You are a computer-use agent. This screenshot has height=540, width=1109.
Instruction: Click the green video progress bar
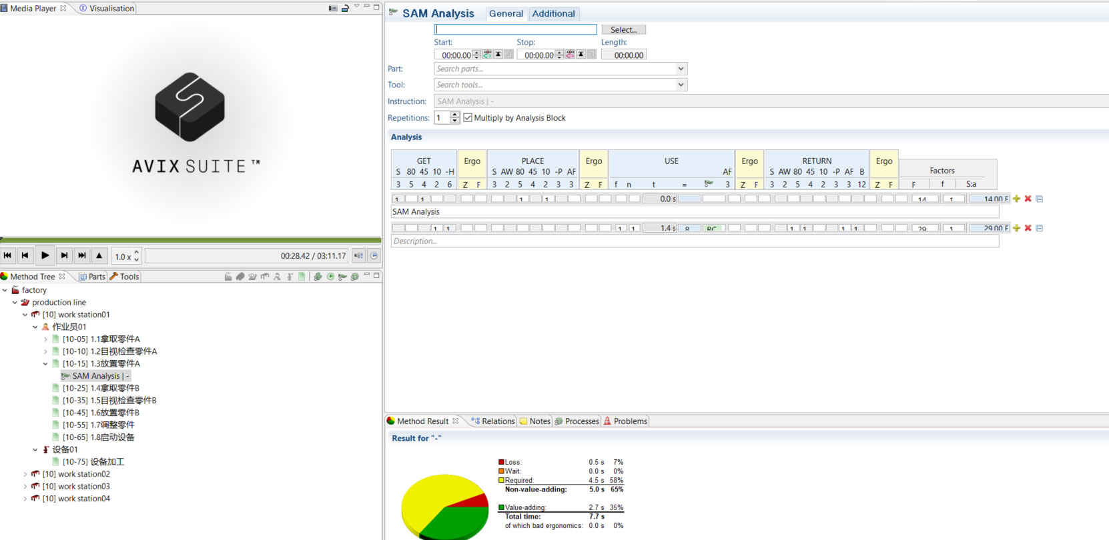pos(190,240)
